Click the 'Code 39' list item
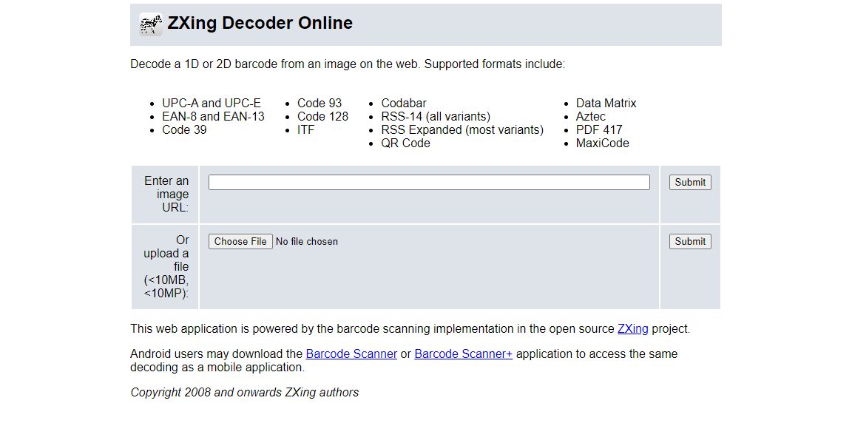Image resolution: width=852 pixels, height=426 pixels. [x=184, y=130]
